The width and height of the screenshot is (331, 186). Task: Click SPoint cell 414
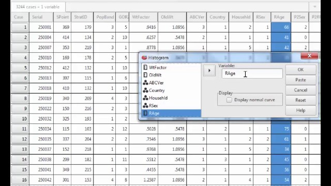[62, 37]
